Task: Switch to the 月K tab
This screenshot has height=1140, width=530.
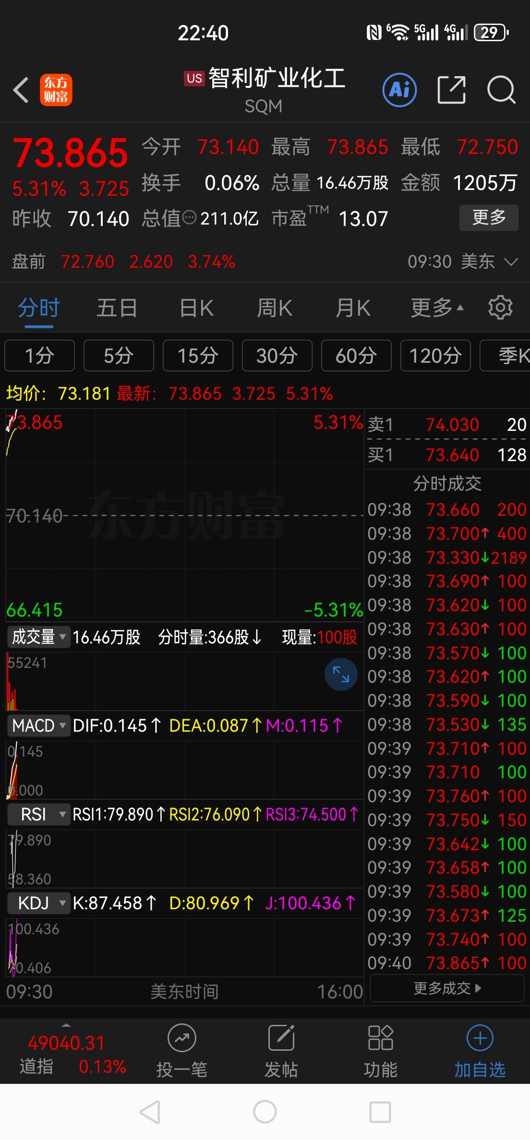Action: point(353,308)
